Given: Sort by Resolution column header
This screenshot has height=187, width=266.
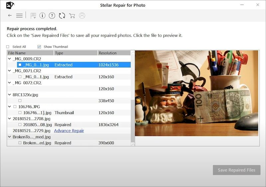Looking at the screenshot, I should pyautogui.click(x=114, y=53).
